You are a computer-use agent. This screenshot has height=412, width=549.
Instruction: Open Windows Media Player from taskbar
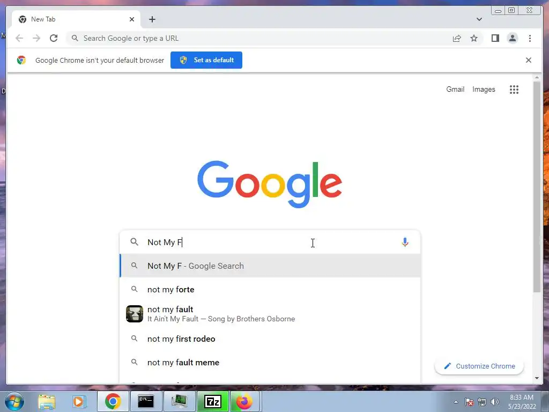point(79,401)
